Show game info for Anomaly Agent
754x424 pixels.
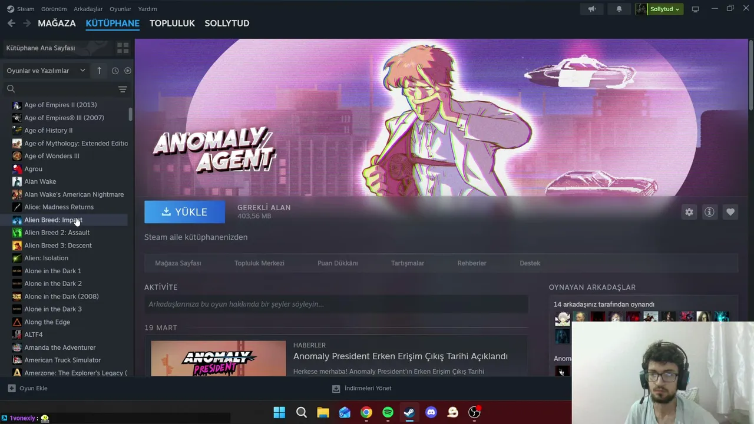click(x=709, y=212)
